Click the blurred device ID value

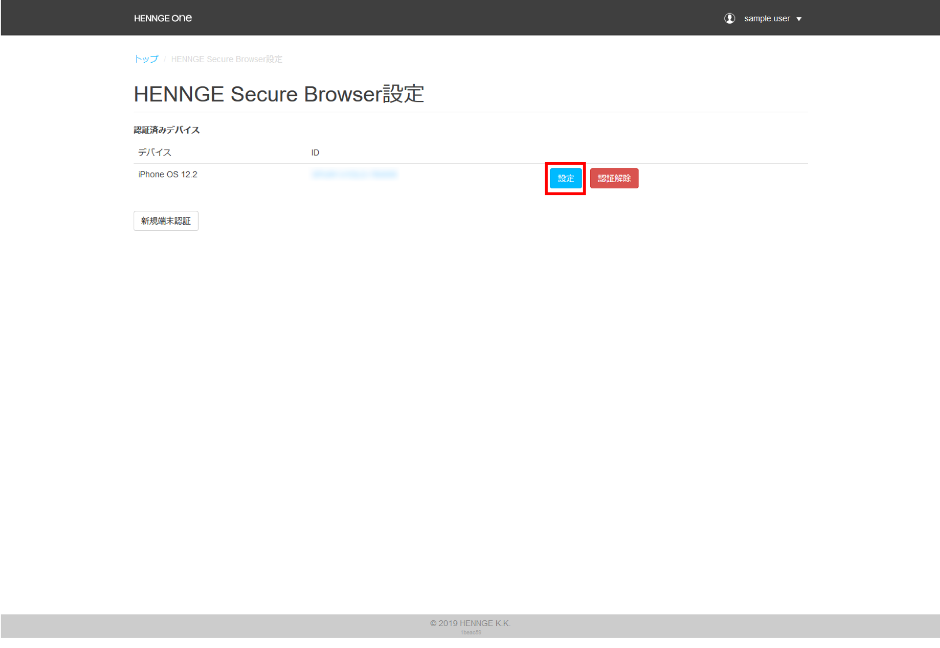tap(354, 175)
